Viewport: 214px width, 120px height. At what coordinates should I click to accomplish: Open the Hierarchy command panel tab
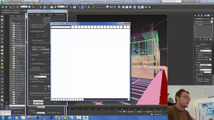[202, 16]
